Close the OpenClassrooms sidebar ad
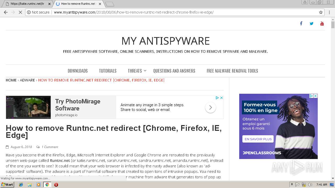This screenshot has height=188, width=335. 316,96
